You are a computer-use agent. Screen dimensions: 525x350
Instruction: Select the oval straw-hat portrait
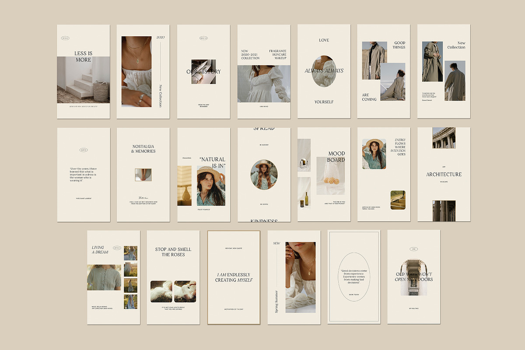click(264, 175)
